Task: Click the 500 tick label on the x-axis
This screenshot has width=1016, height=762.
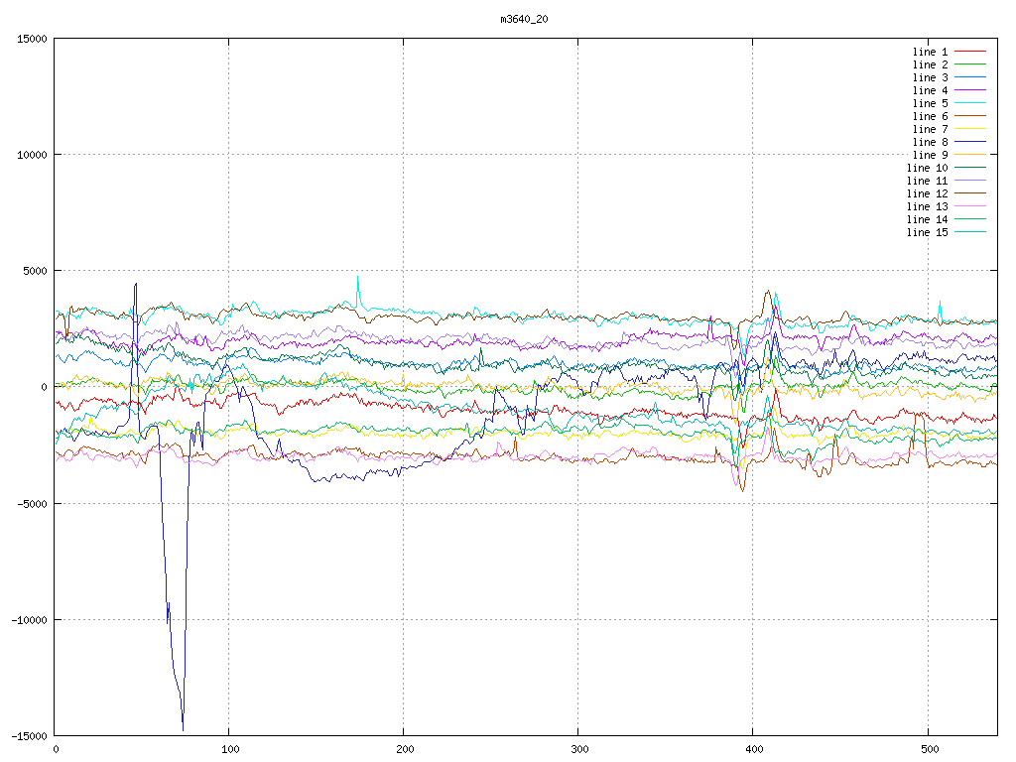Action: point(928,749)
